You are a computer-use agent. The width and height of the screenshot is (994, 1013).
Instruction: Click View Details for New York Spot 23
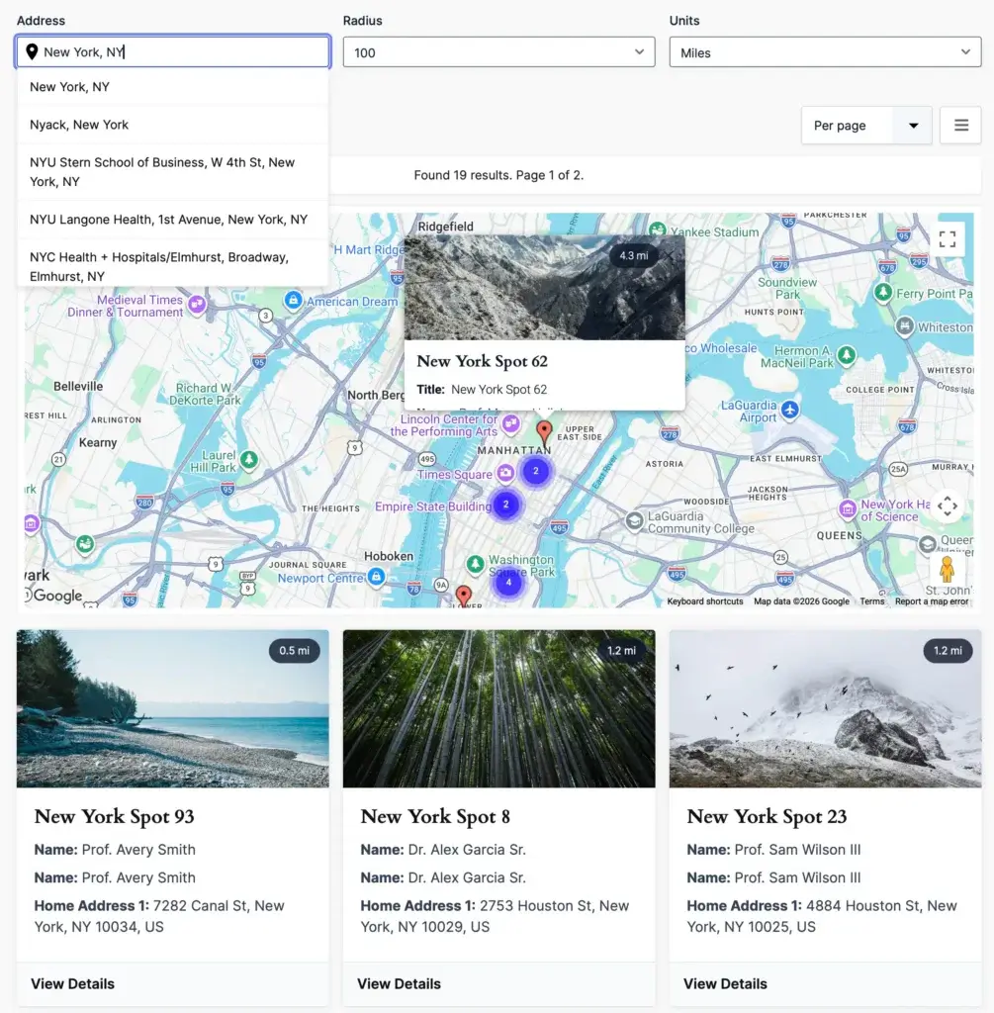pyautogui.click(x=725, y=984)
